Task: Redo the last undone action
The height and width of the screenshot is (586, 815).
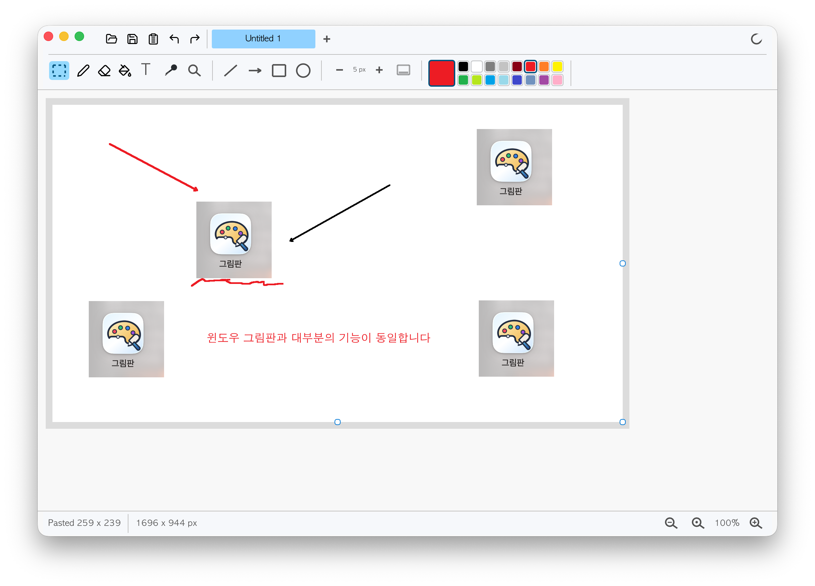Action: tap(195, 39)
